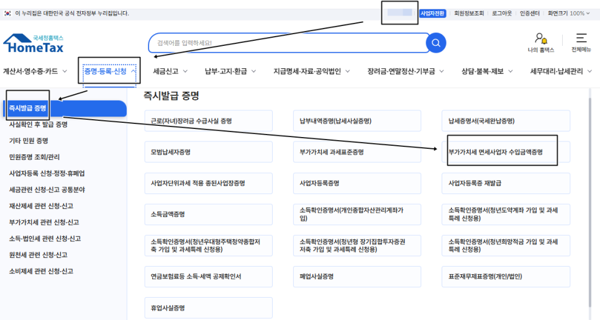600x320 pixels.
Task: Open 표준재무제표증명(개인/법인)
Action: (506, 277)
